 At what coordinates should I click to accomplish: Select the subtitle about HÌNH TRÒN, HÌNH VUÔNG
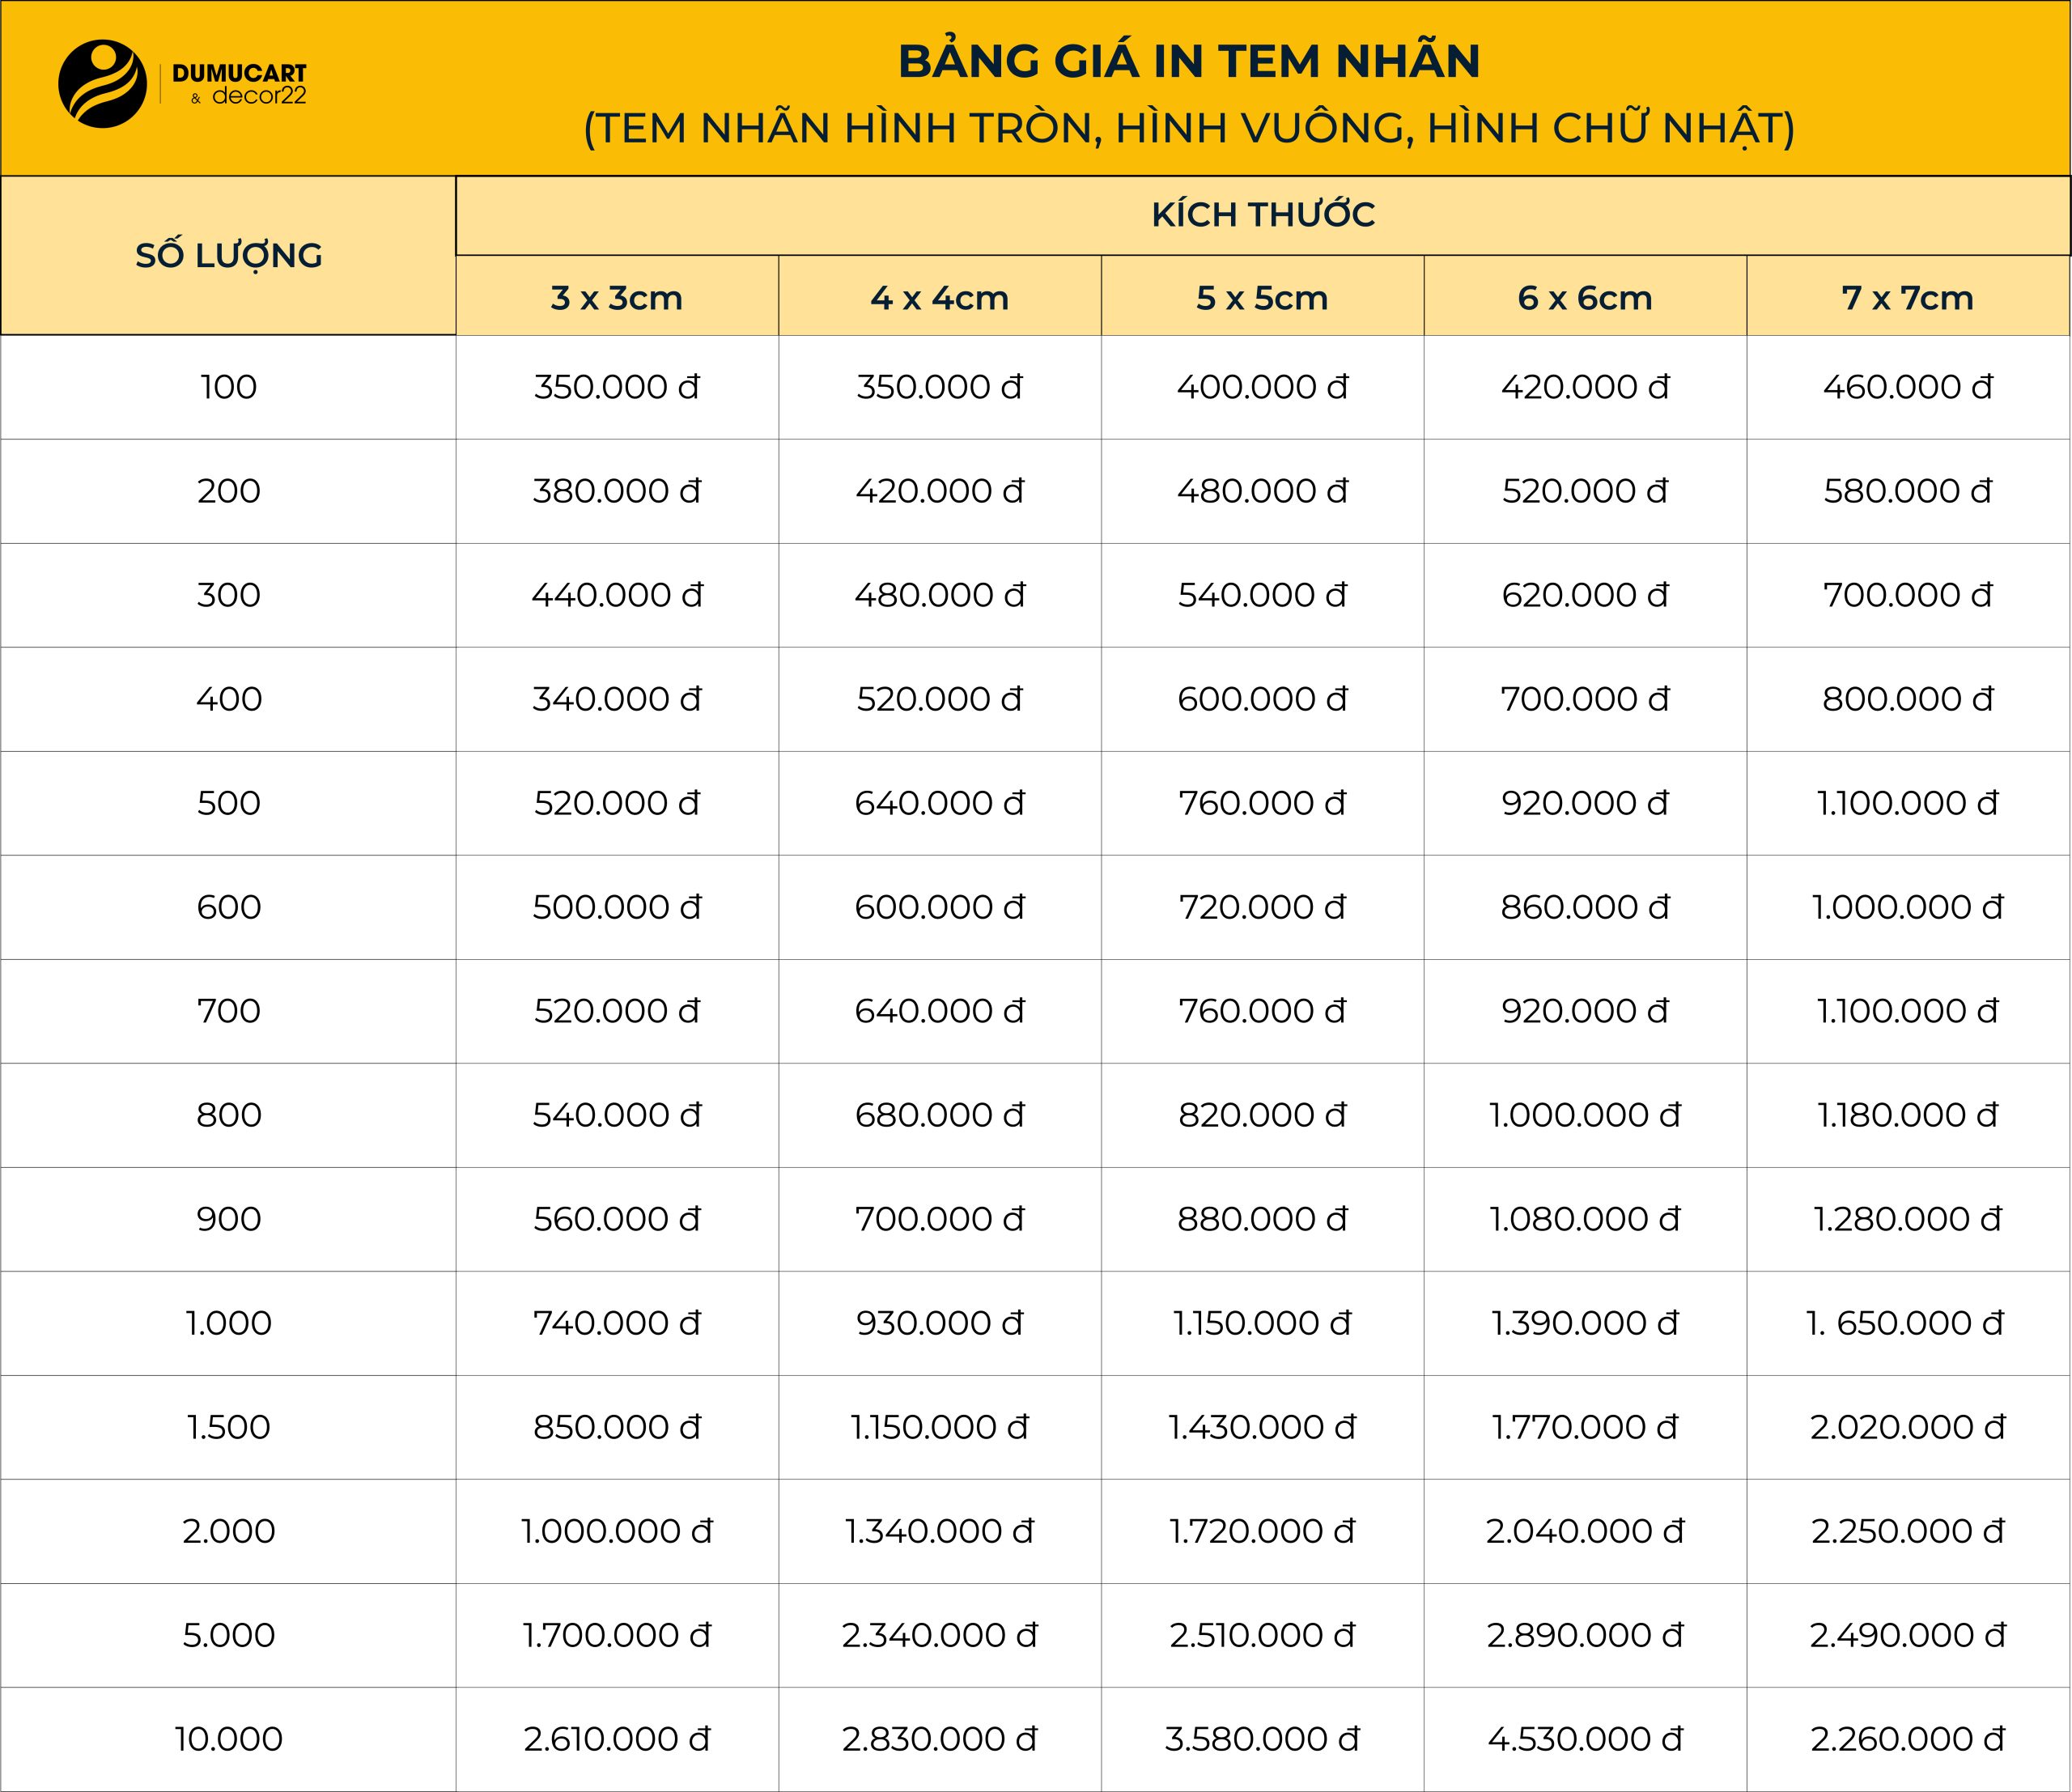click(1189, 128)
